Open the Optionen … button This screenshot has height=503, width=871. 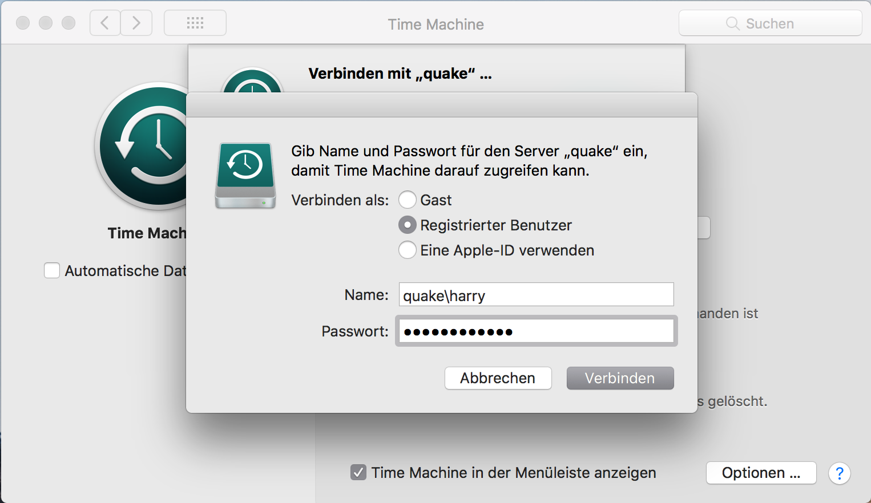pos(761,473)
